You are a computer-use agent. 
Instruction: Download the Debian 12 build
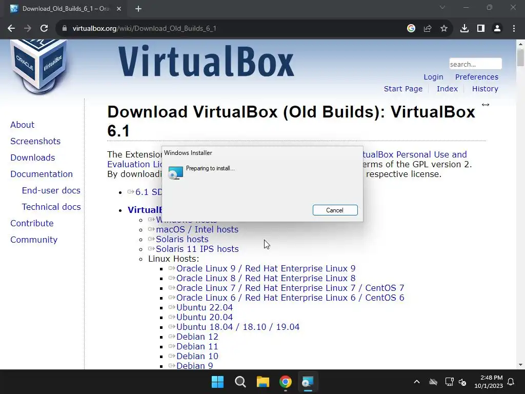coord(197,337)
